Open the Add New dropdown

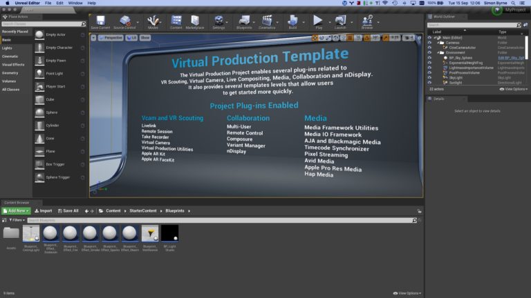(15, 210)
